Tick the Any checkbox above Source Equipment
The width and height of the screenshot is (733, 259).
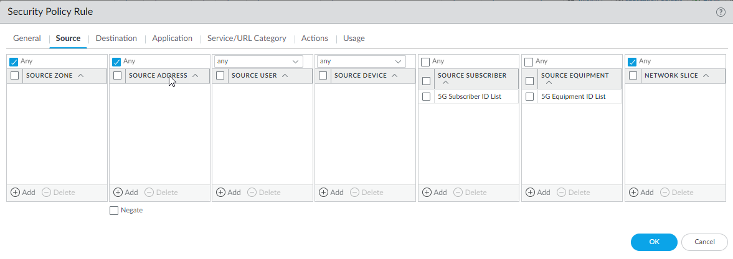pyautogui.click(x=529, y=61)
